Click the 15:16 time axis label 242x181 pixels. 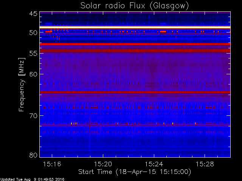click(x=52, y=164)
